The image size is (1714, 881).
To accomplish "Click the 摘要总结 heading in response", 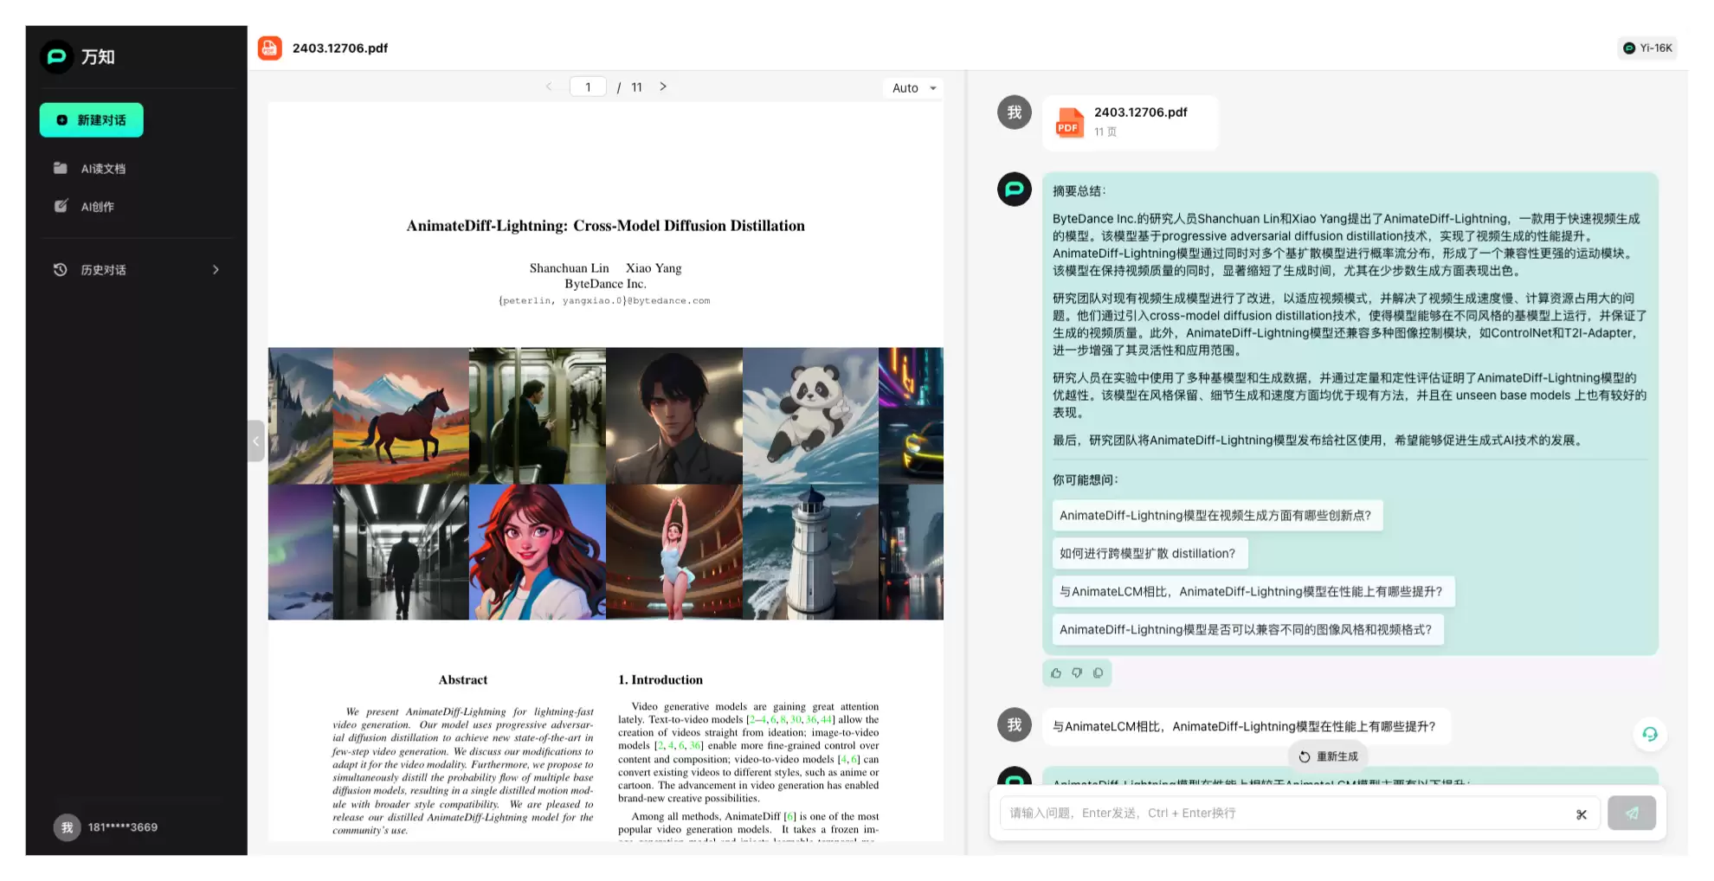I will 1079,191.
